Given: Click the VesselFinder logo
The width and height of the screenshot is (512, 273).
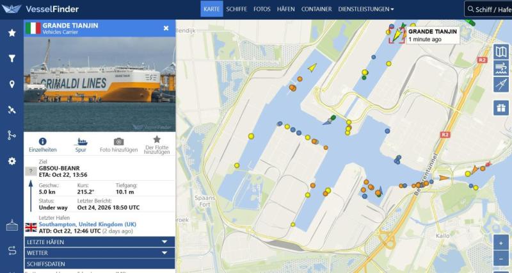Looking at the screenshot, I should 40,9.
